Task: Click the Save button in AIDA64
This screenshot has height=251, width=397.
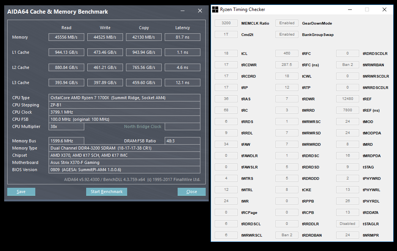Action: click(x=21, y=192)
